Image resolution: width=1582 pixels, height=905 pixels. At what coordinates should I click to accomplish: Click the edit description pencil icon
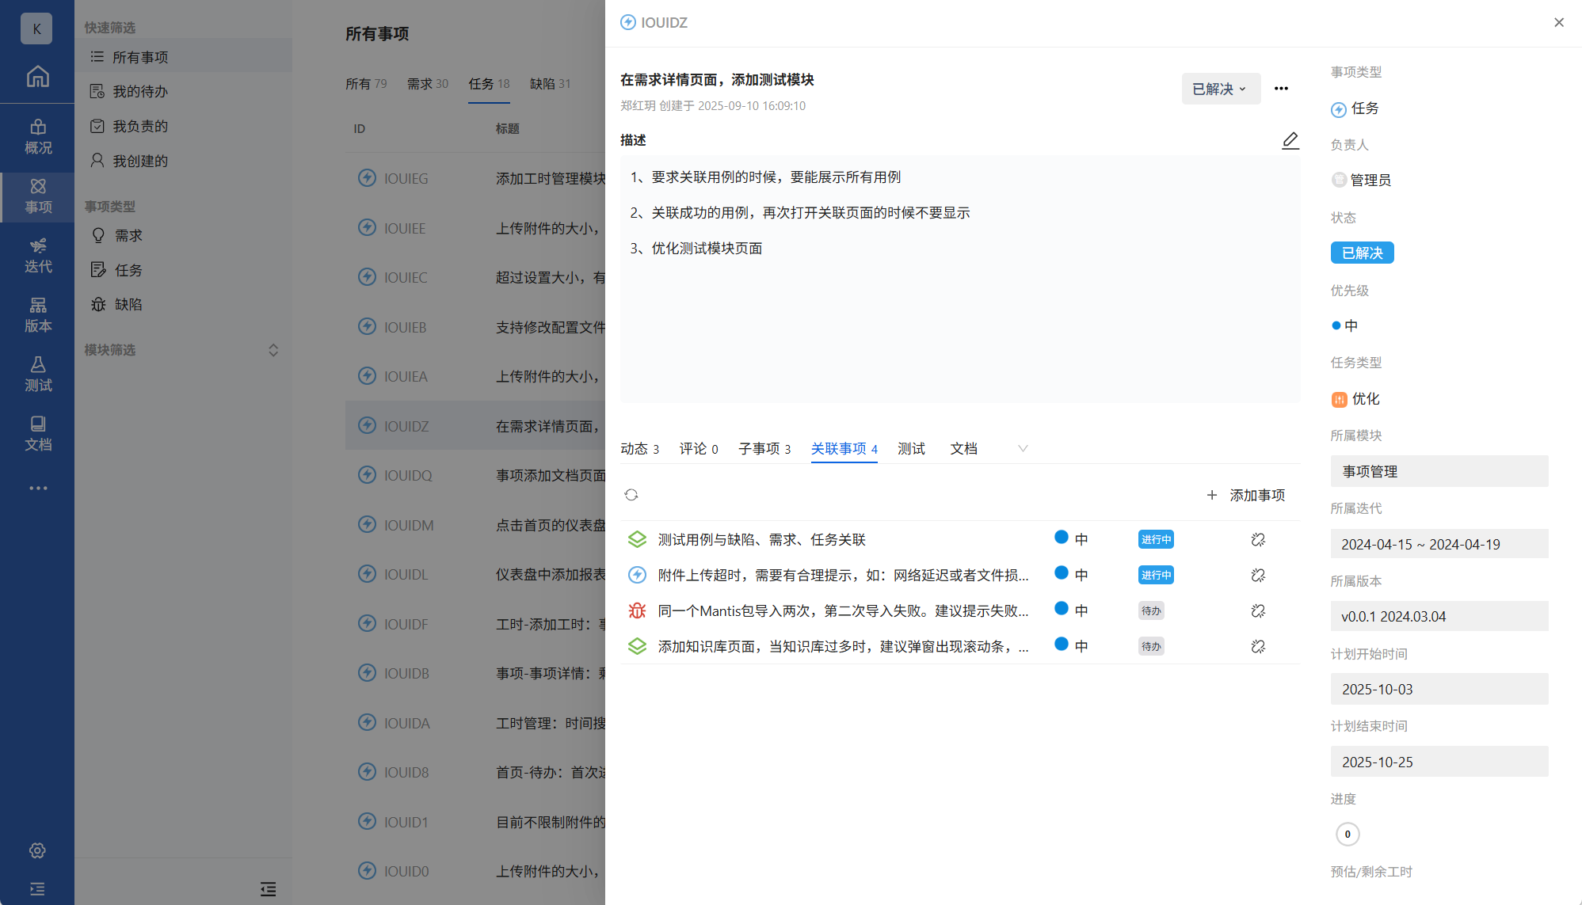click(x=1290, y=140)
